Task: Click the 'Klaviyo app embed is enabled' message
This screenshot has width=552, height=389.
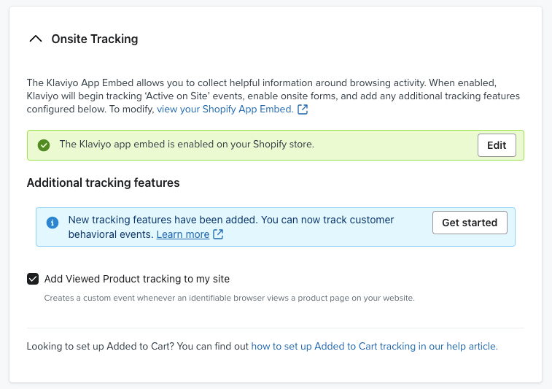Action: [187, 145]
